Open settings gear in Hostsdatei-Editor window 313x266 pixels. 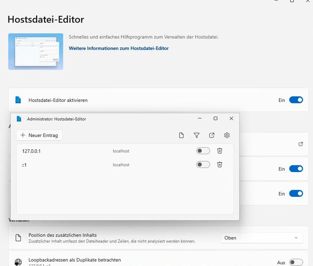point(227,135)
